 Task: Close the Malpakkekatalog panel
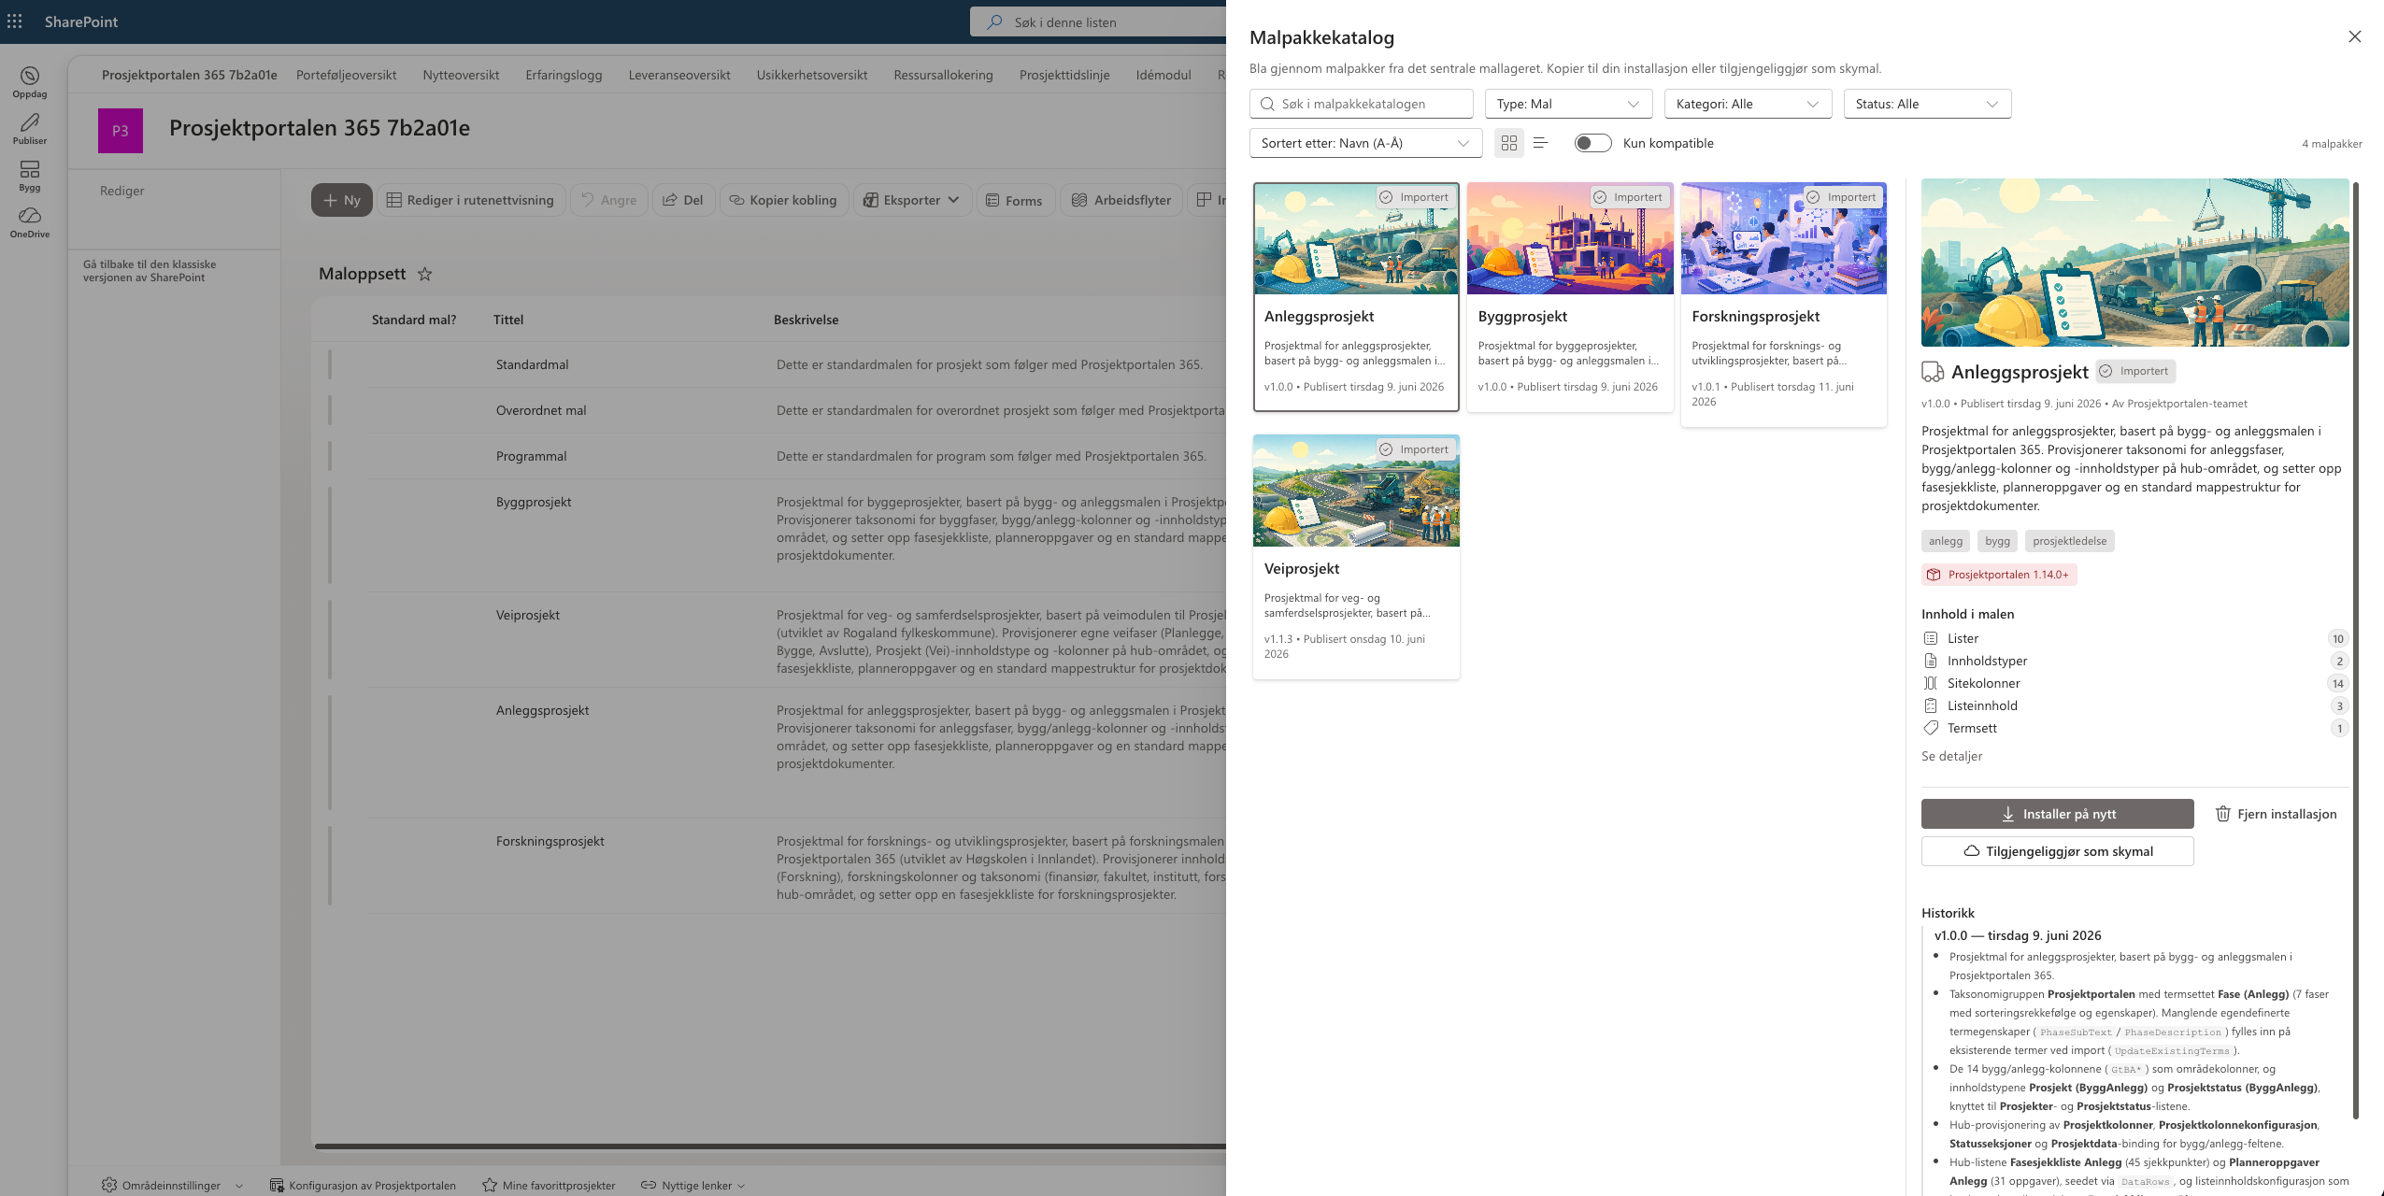click(x=2355, y=36)
